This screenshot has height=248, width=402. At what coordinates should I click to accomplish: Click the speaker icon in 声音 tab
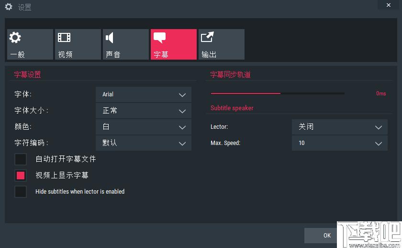tap(110, 38)
